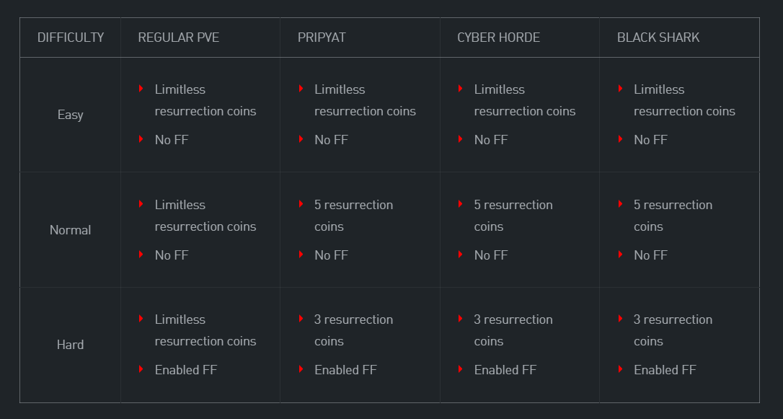
Task: Click Black Shark's Hard "Enabled FF" text
Action: point(665,370)
